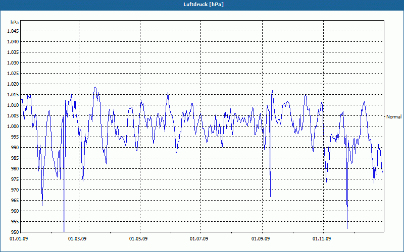Click the 960 y-axis value
Screen dimensions: 404x252
pos(16,211)
